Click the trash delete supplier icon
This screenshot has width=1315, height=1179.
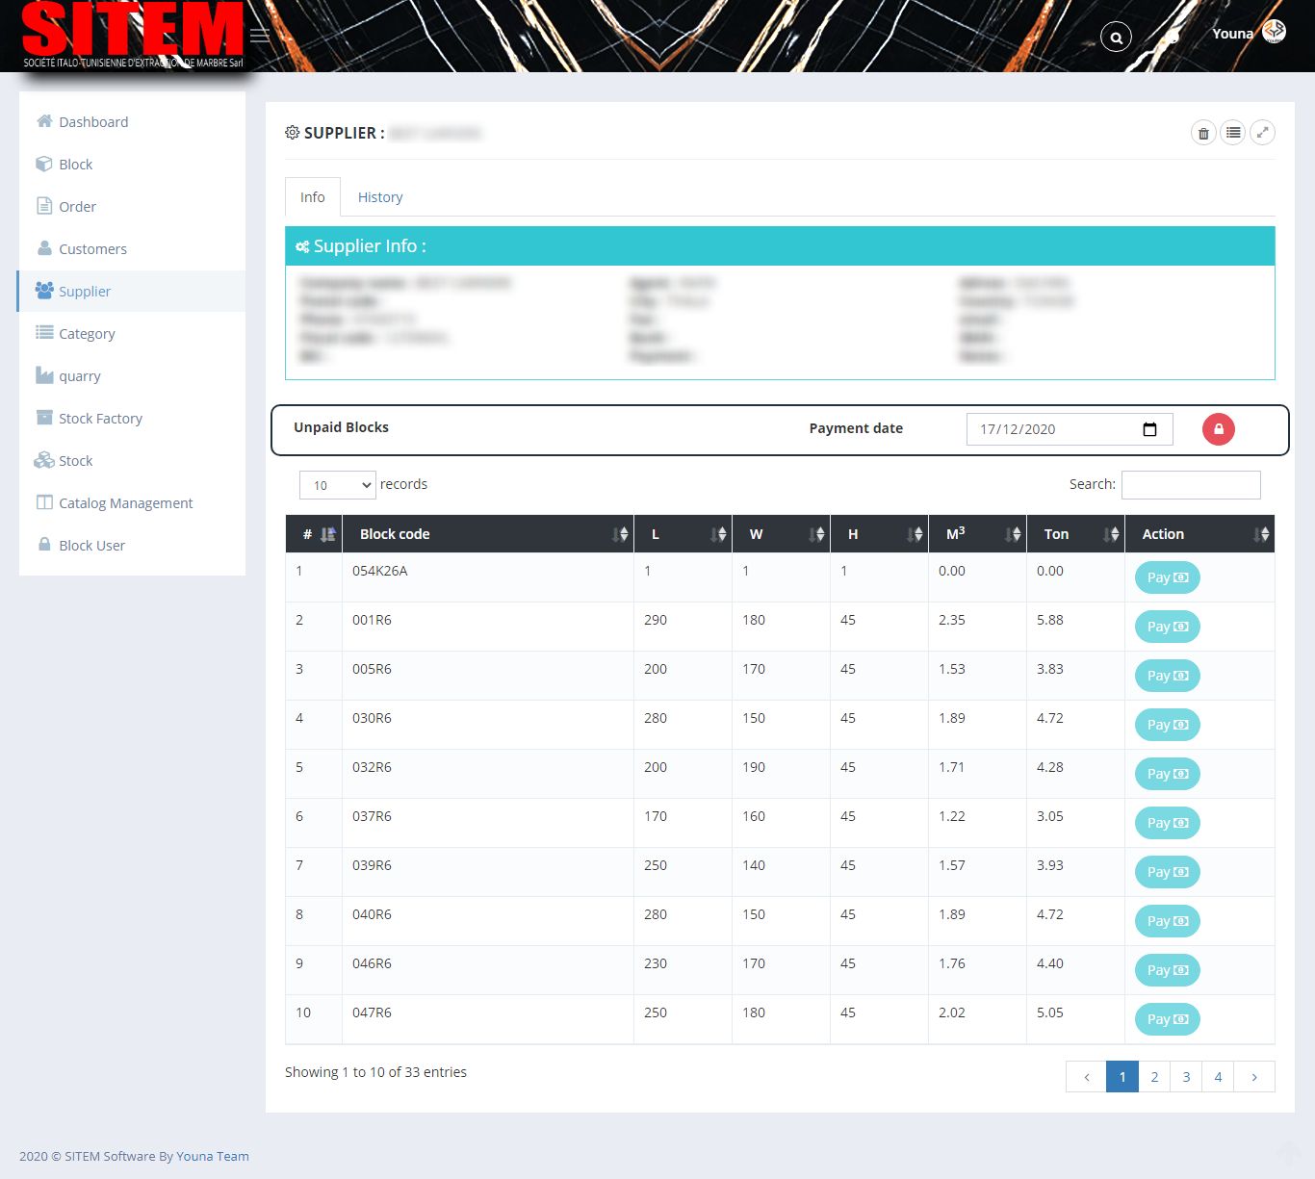[x=1203, y=133]
